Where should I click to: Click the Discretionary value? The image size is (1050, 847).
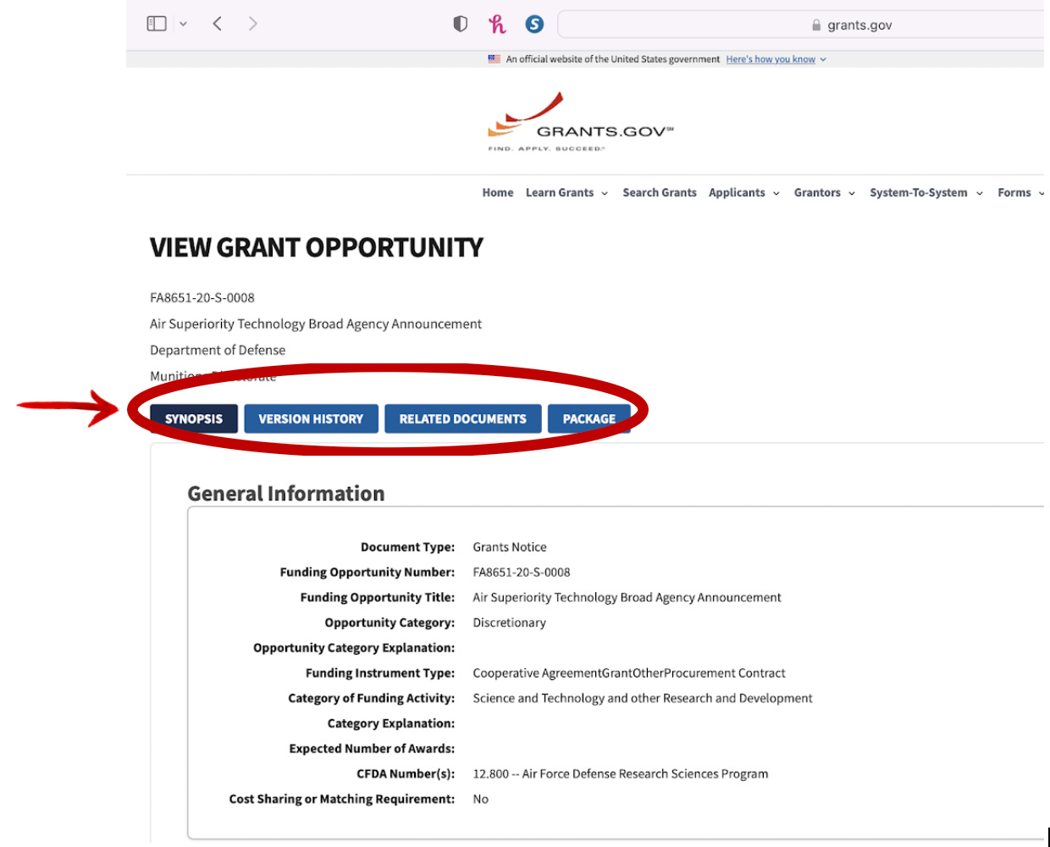tap(509, 623)
